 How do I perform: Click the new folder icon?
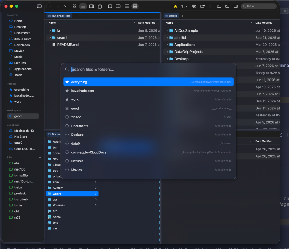(x=202, y=6)
